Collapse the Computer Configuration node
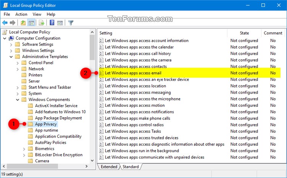This screenshot has width=287, height=178. [x=5, y=38]
